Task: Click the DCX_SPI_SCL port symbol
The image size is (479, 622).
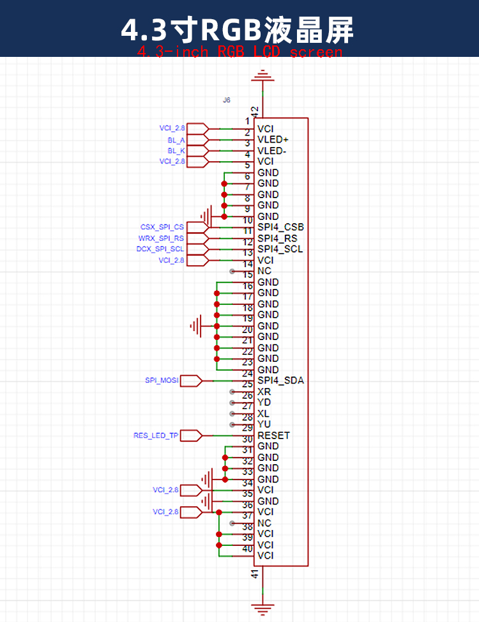Action: 198,249
